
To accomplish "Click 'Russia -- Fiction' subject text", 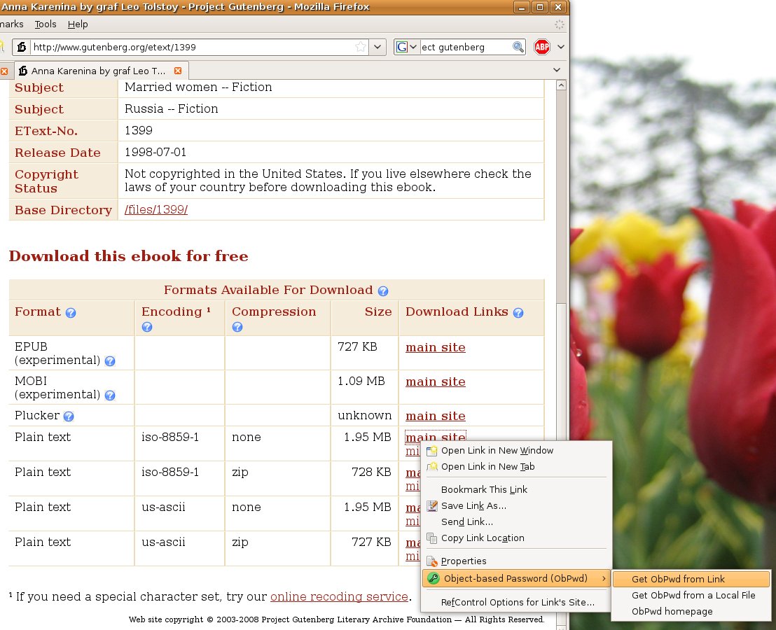I will [x=171, y=108].
